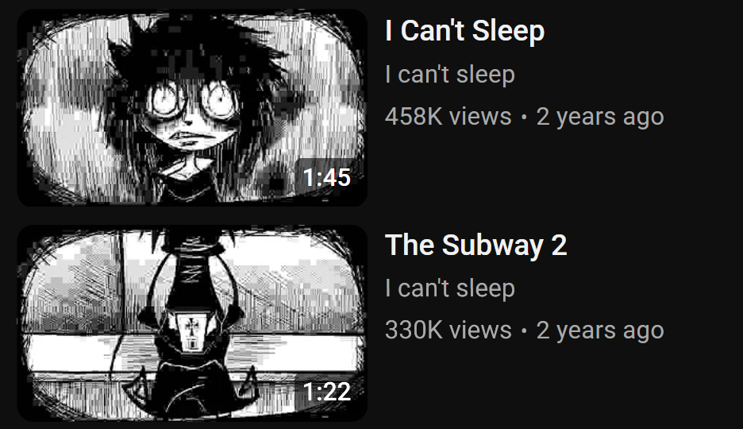Click the 2 years ago label for I Can't Sleep
The height and width of the screenshot is (429, 743).
[x=600, y=117]
